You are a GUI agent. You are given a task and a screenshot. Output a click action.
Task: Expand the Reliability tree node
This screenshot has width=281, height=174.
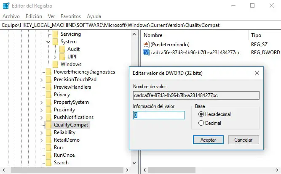click(x=41, y=132)
